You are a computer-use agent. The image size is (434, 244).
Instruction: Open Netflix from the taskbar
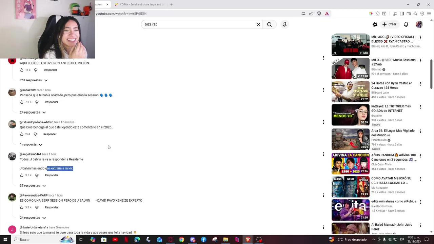pos(126,240)
